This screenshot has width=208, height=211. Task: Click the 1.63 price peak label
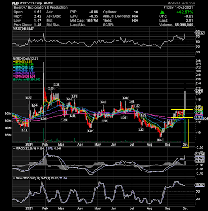coord(103,102)
